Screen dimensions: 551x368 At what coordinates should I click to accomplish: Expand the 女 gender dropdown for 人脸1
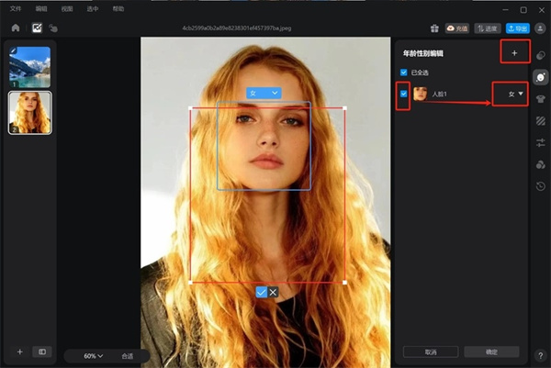[515, 94]
